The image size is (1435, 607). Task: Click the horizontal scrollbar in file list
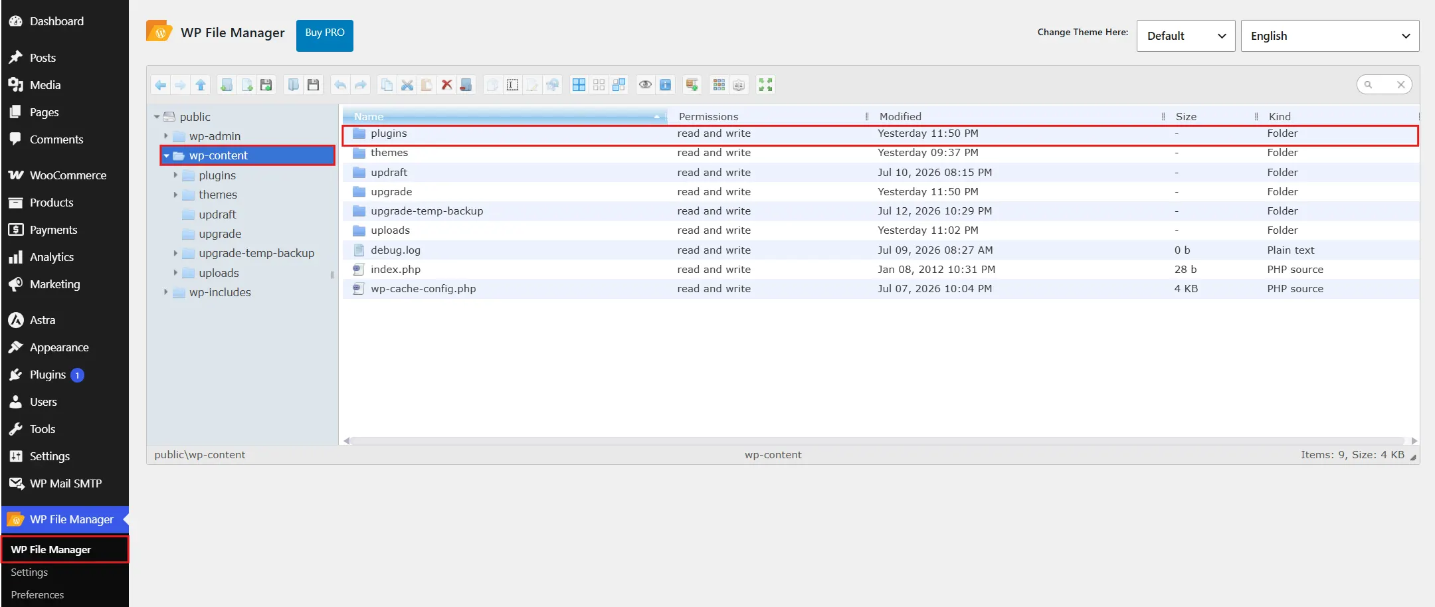click(878, 441)
